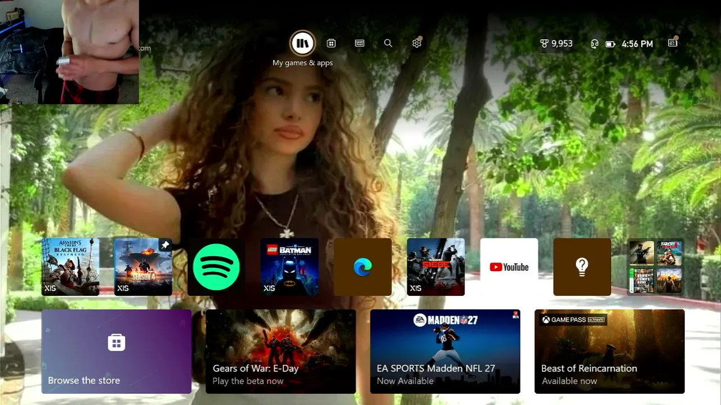The width and height of the screenshot is (721, 405).
Task: Select the Browse the store card
Action: coord(117,352)
